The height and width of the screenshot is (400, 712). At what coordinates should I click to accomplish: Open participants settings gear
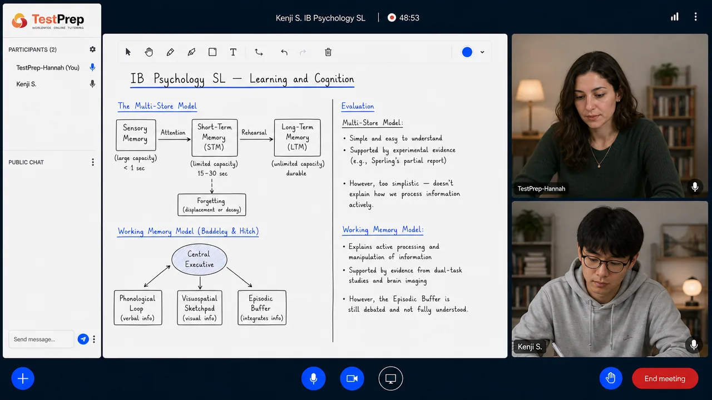[x=92, y=49]
